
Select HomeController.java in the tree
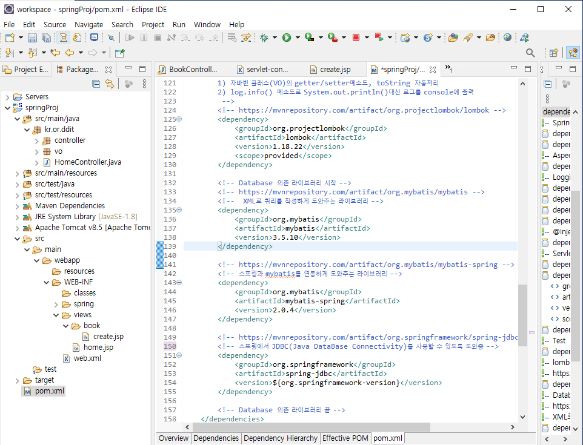[x=88, y=162]
